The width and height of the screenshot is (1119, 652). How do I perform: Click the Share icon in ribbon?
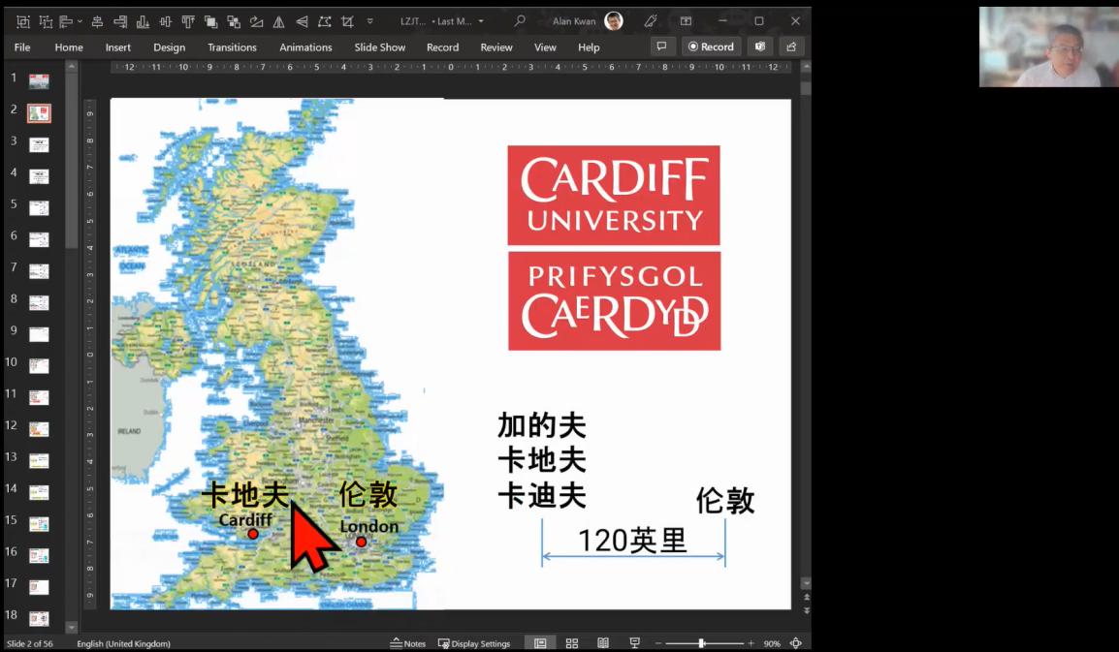pos(791,47)
